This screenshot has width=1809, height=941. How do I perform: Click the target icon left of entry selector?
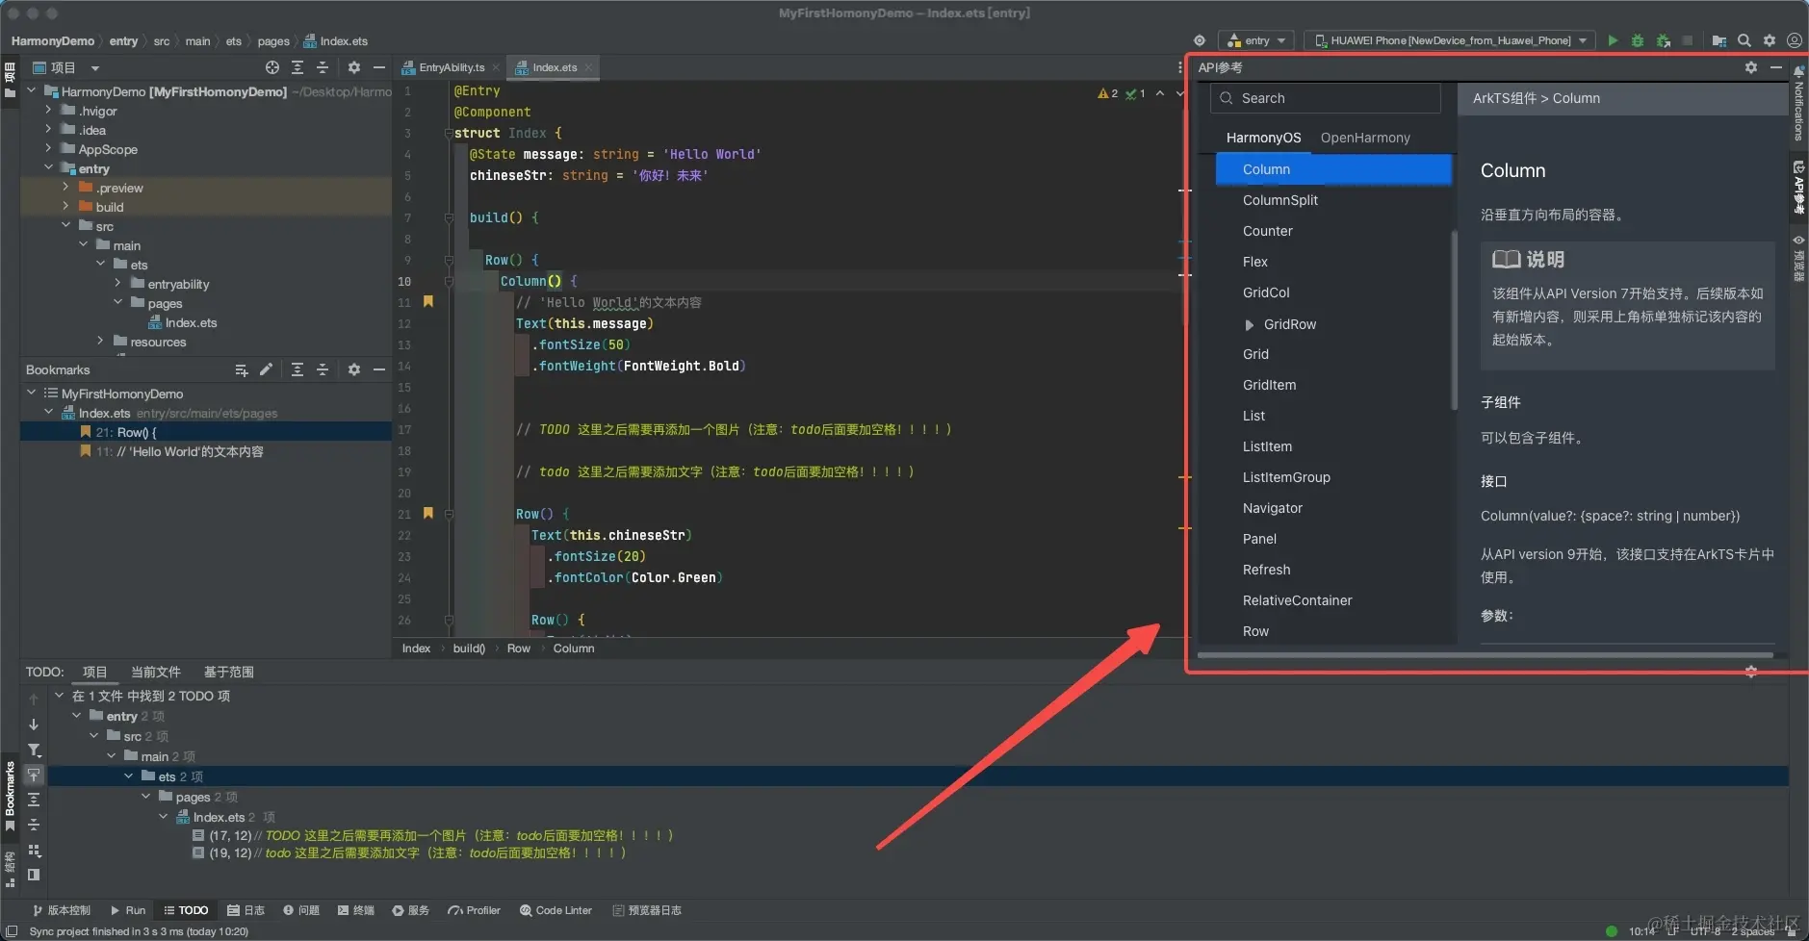pyautogui.click(x=1199, y=40)
